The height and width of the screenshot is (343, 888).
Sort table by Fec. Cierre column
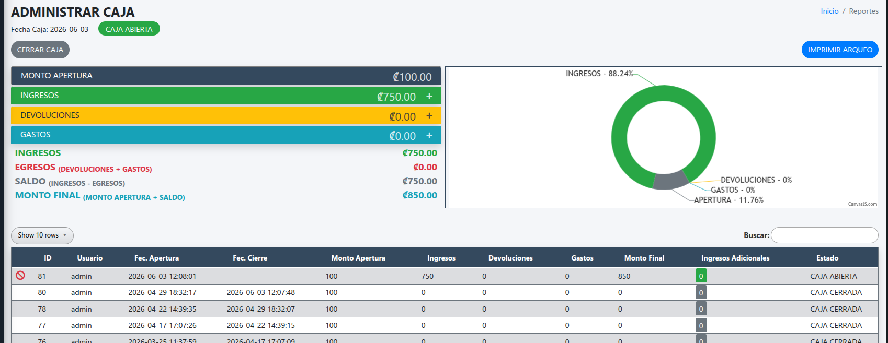click(x=250, y=258)
